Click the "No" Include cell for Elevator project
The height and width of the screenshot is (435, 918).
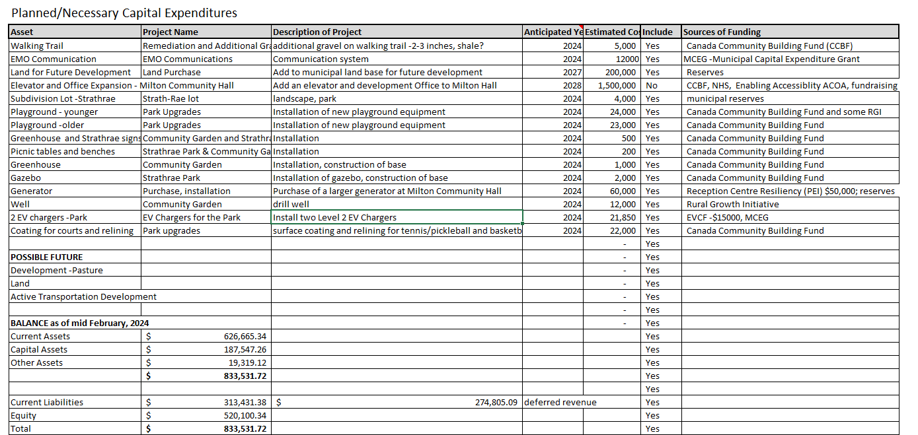pos(660,85)
